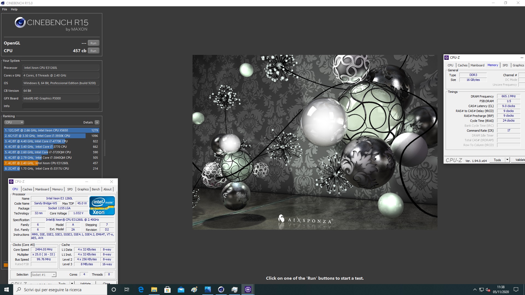Run the OpenGL benchmark
The width and height of the screenshot is (525, 295).
pos(94,43)
